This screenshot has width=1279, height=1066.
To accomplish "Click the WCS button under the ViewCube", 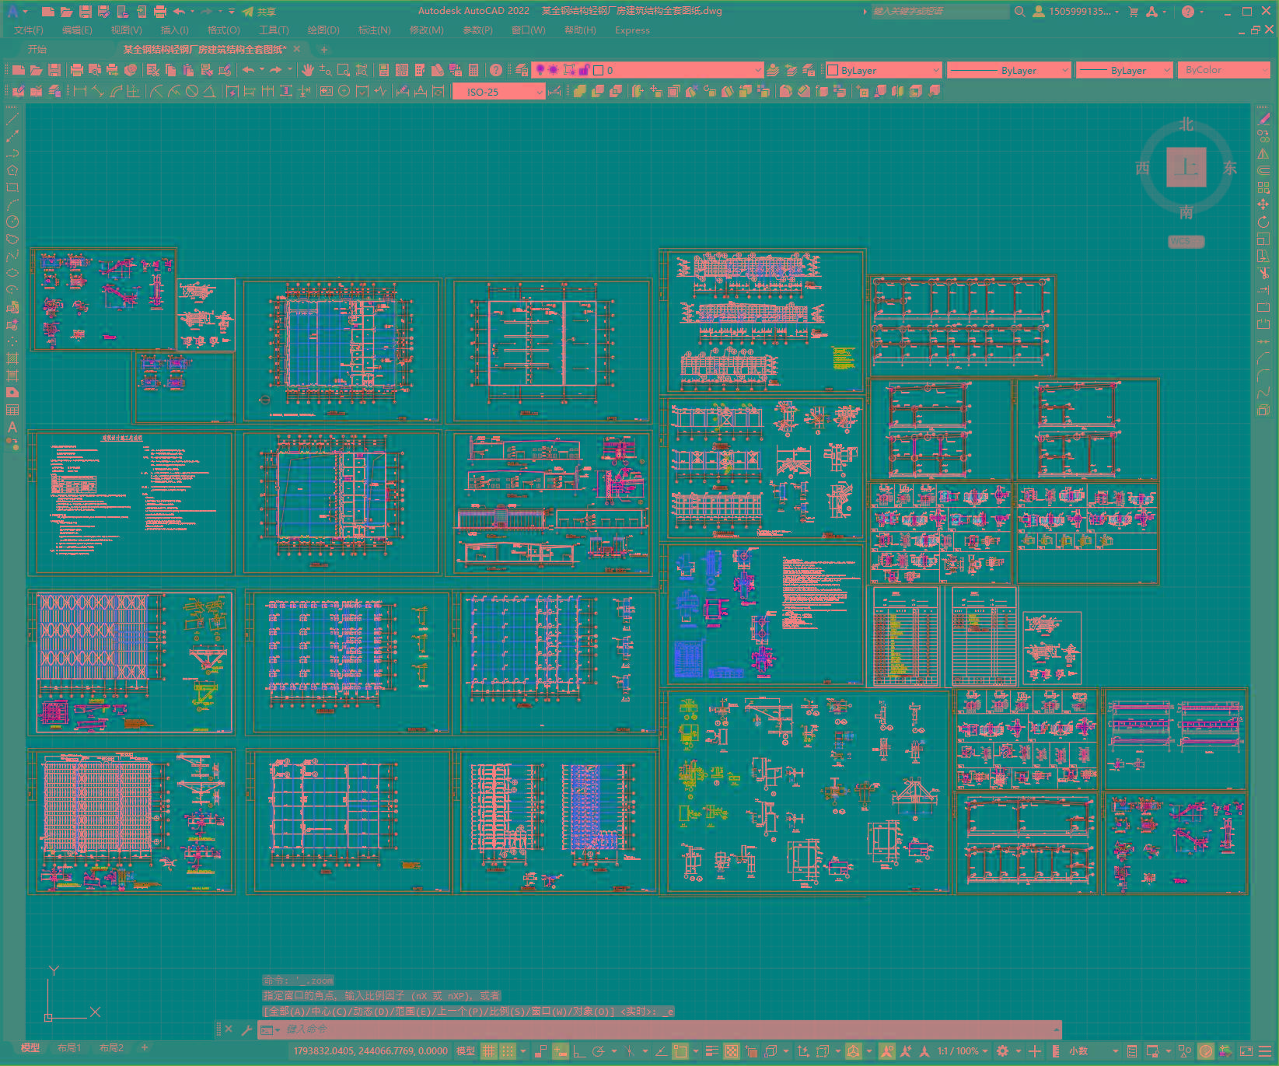I will pos(1186,242).
